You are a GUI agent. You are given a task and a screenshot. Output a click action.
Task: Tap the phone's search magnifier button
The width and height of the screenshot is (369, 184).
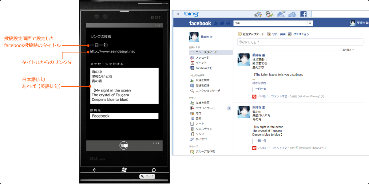click(153, 170)
